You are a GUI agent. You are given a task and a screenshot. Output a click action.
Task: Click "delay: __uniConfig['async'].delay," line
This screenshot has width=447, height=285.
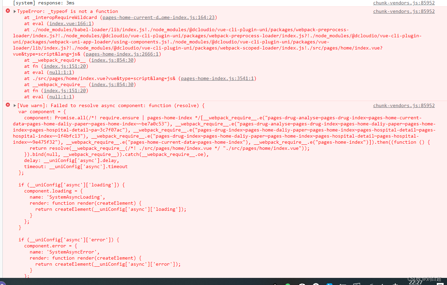click(72, 161)
